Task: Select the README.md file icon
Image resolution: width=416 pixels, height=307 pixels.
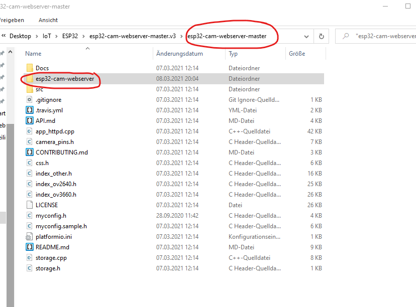Action: tap(30, 247)
